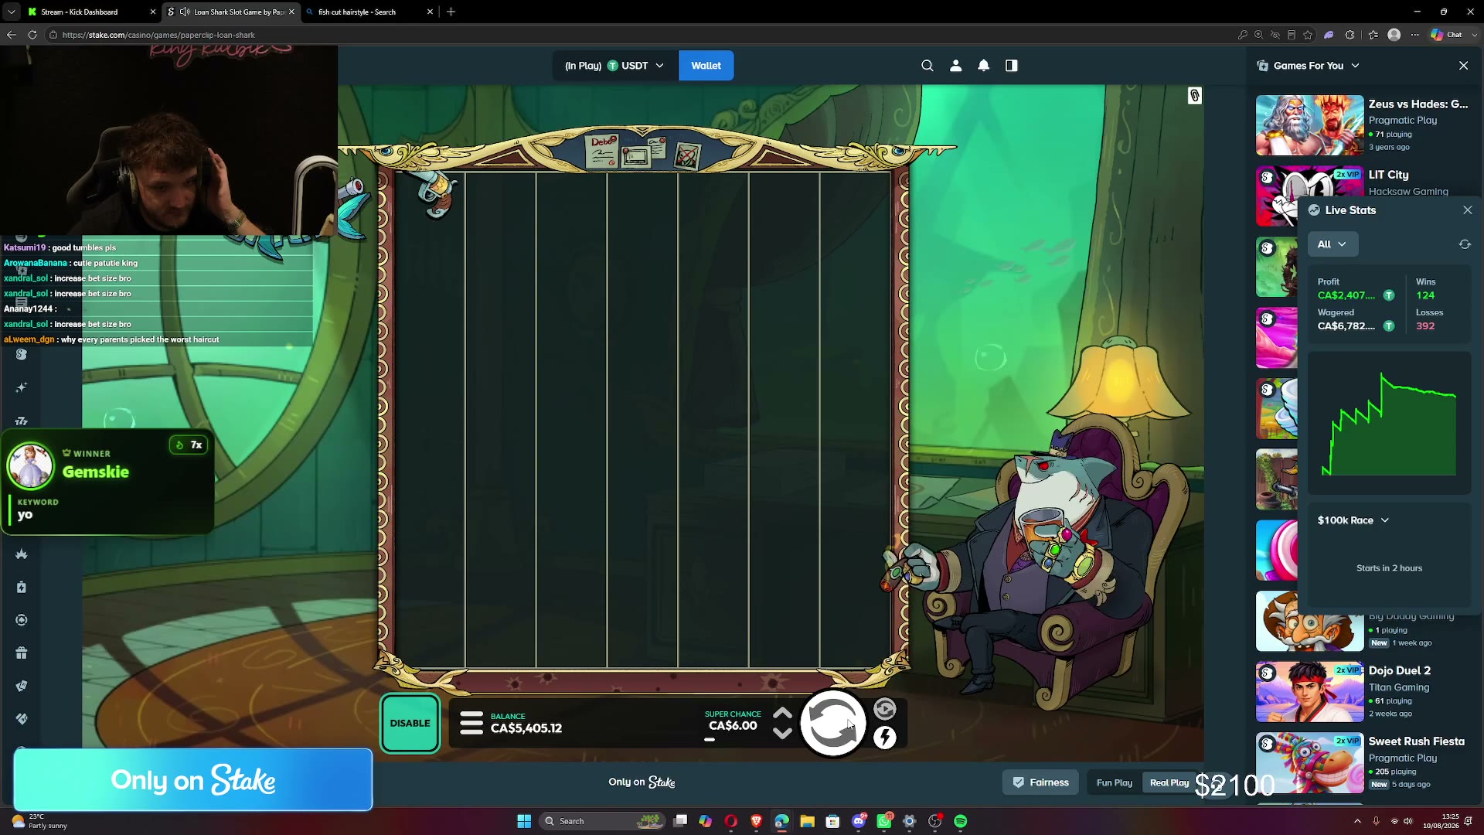Open Spotify from the taskbar
This screenshot has height=835, width=1484.
pos(961,821)
